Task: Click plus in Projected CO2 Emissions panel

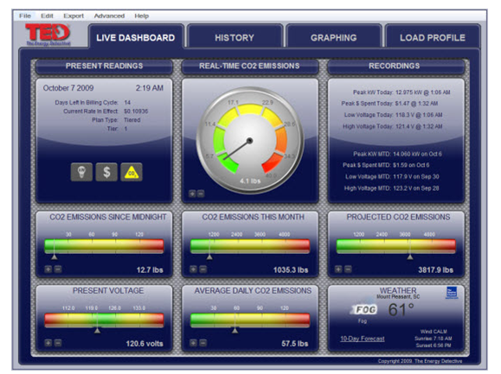Action: (338, 269)
